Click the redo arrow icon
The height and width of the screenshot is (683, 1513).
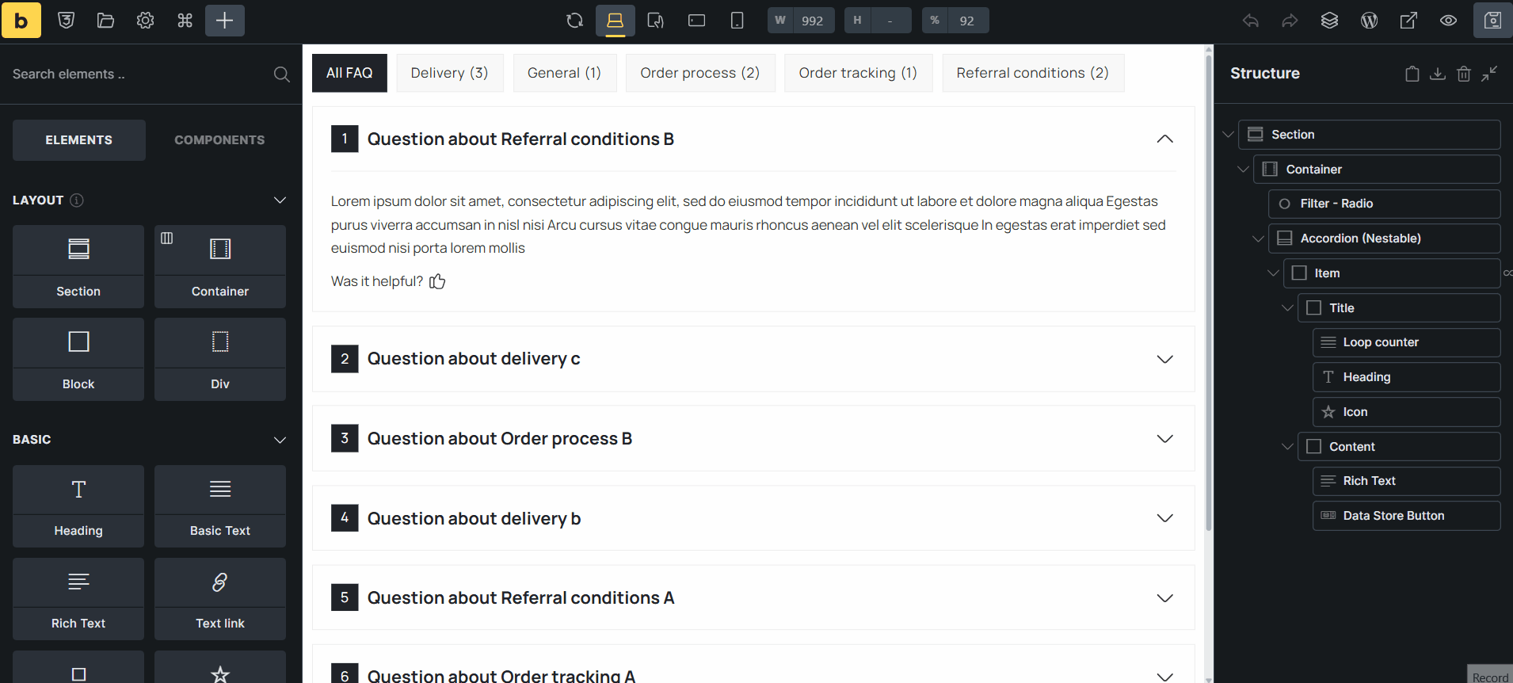pos(1290,21)
